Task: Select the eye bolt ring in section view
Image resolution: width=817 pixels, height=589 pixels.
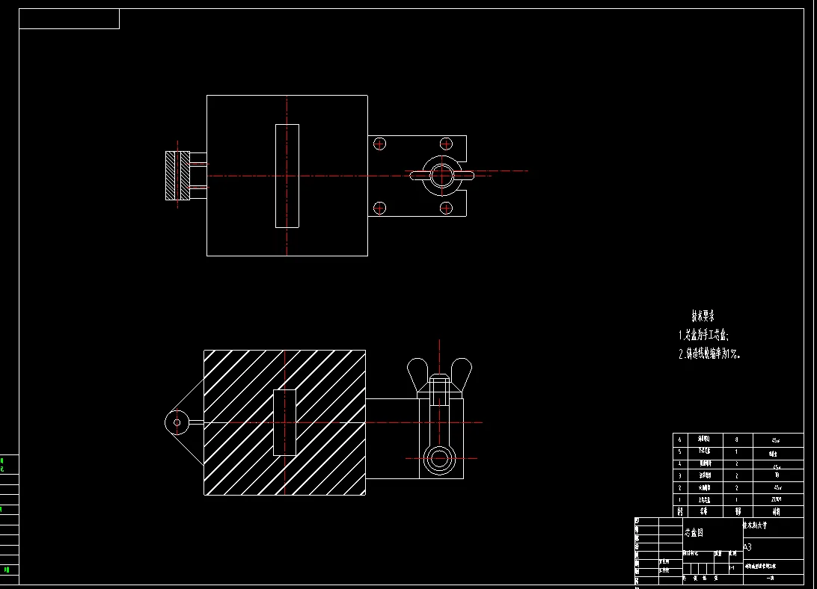Action: pos(439,459)
